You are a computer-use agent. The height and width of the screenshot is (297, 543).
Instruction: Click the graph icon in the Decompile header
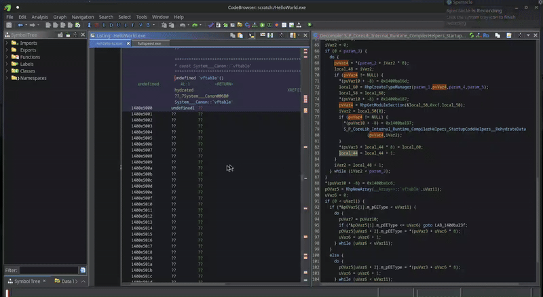coord(479,35)
